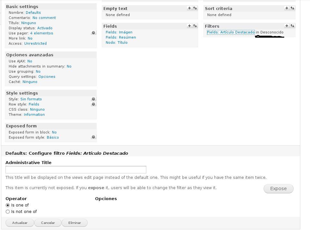Viewport: 310px width, 230px height.
Task: Select the 'Is not one of' operator
Action: pos(8,211)
